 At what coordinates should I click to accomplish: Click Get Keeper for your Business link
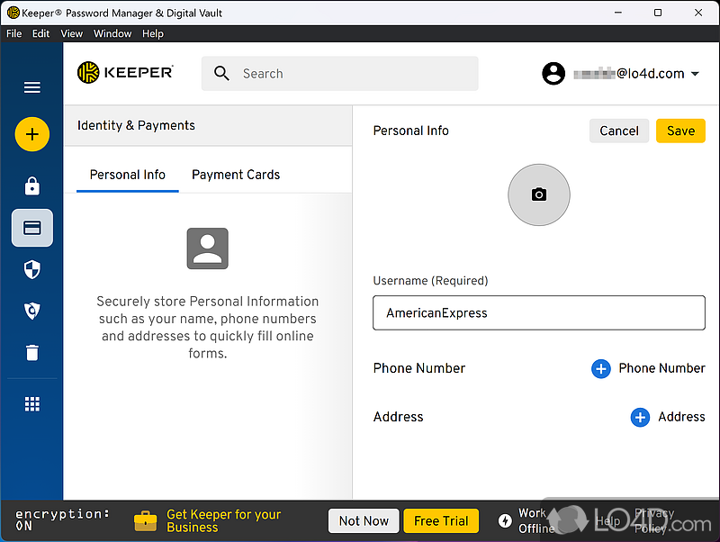click(223, 521)
